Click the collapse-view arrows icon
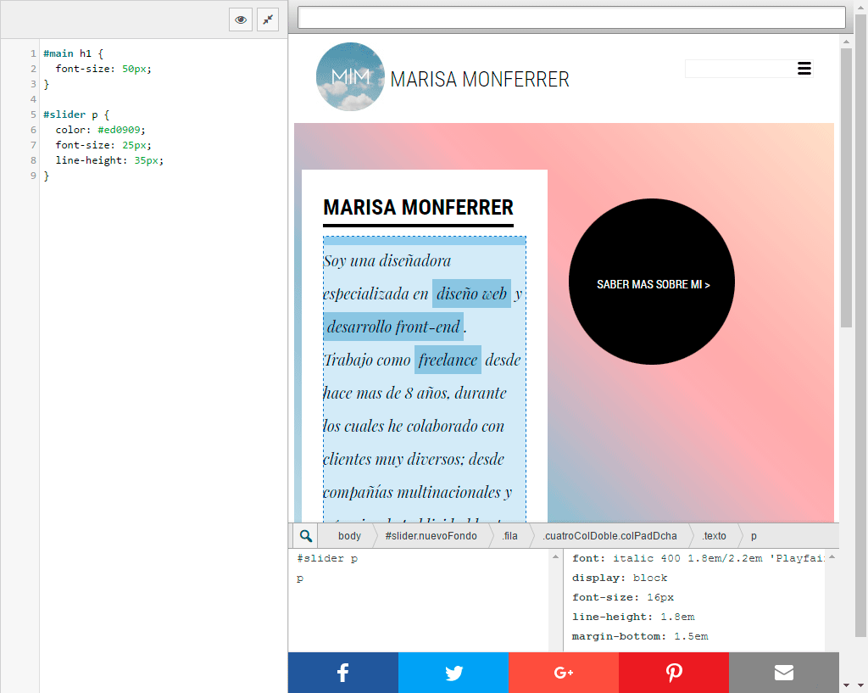 [268, 20]
